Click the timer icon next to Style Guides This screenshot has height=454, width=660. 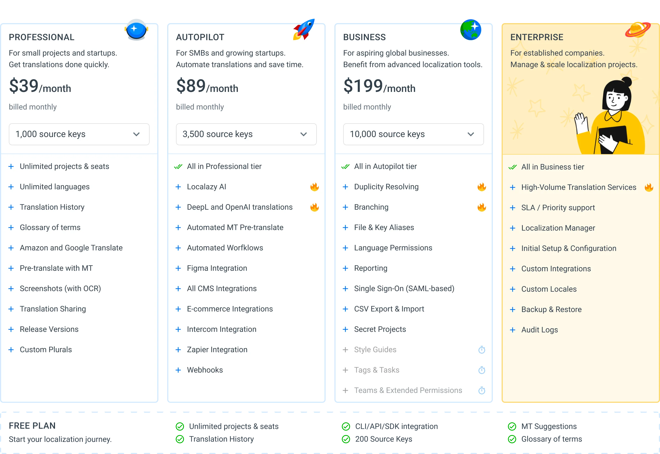[x=482, y=350]
